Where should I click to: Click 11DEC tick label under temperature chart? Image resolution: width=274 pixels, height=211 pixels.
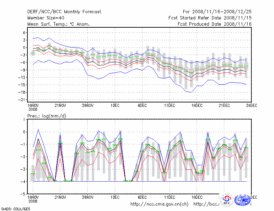coord(170,105)
